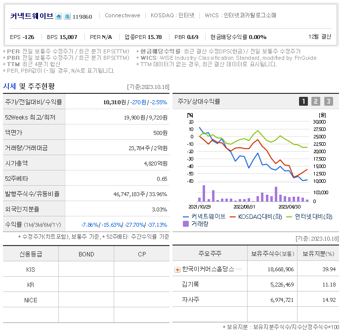343x332 pixels.
Task: Open the company homepage house icon
Action: 58,16
